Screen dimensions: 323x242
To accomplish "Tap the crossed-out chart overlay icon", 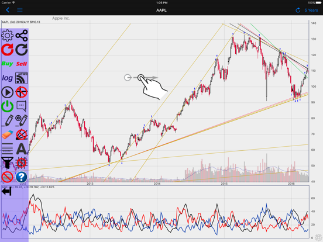I will tap(7, 177).
